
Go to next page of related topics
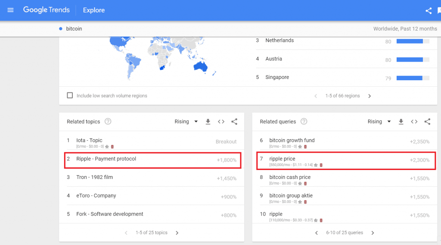[x=177, y=233]
